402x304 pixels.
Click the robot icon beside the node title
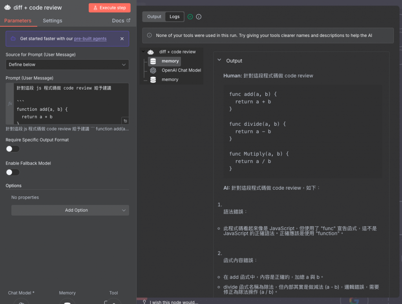click(7, 7)
